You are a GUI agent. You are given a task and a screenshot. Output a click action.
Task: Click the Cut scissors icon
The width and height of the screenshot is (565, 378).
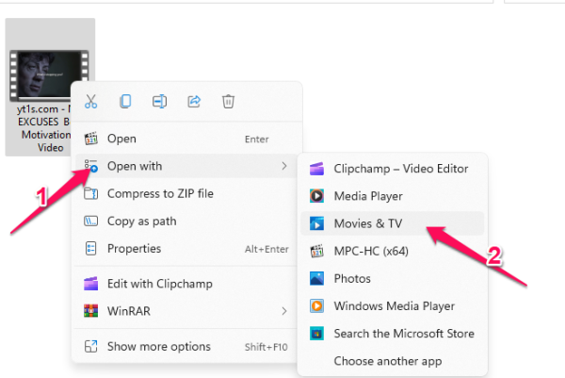[91, 102]
